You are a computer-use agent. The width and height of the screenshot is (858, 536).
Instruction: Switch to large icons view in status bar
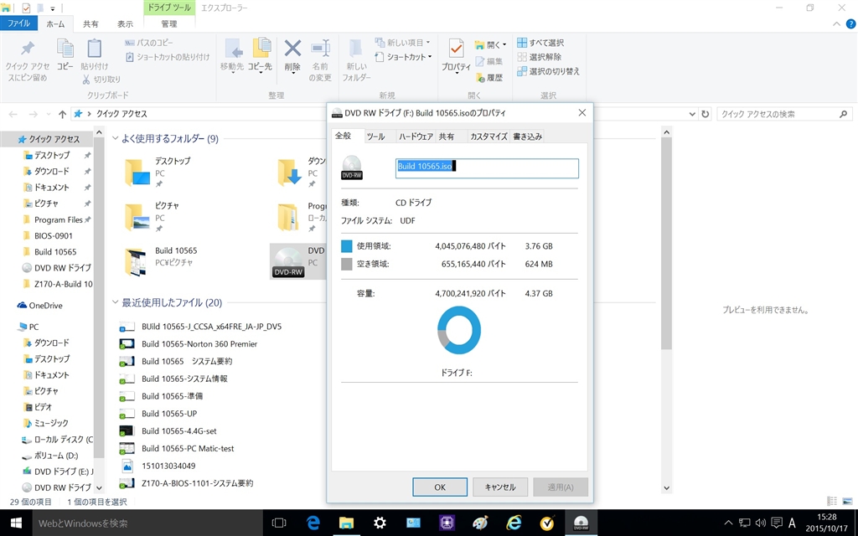pos(847,501)
